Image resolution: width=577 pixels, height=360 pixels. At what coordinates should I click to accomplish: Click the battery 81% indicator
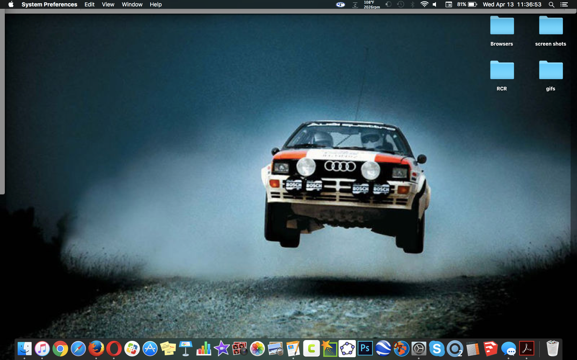click(467, 4)
